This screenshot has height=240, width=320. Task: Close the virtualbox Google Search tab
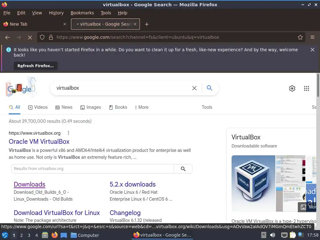click(x=135, y=24)
